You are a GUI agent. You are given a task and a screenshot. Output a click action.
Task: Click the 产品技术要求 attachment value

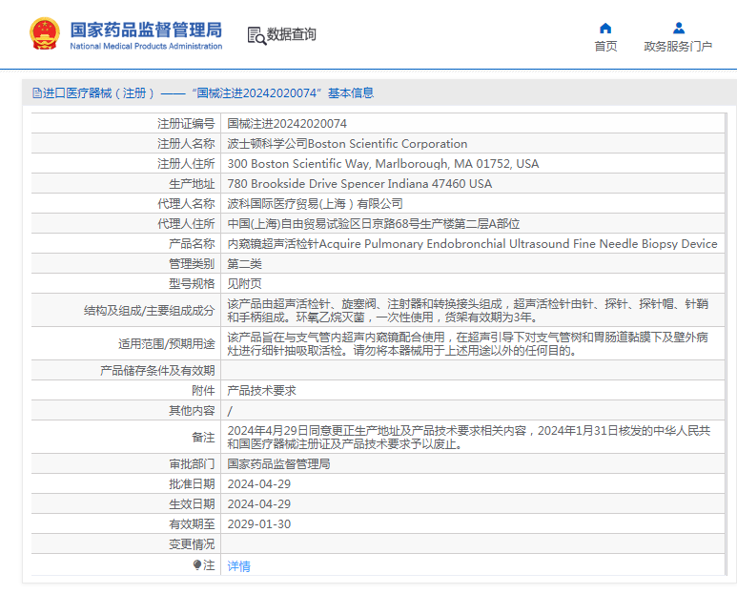pyautogui.click(x=262, y=391)
